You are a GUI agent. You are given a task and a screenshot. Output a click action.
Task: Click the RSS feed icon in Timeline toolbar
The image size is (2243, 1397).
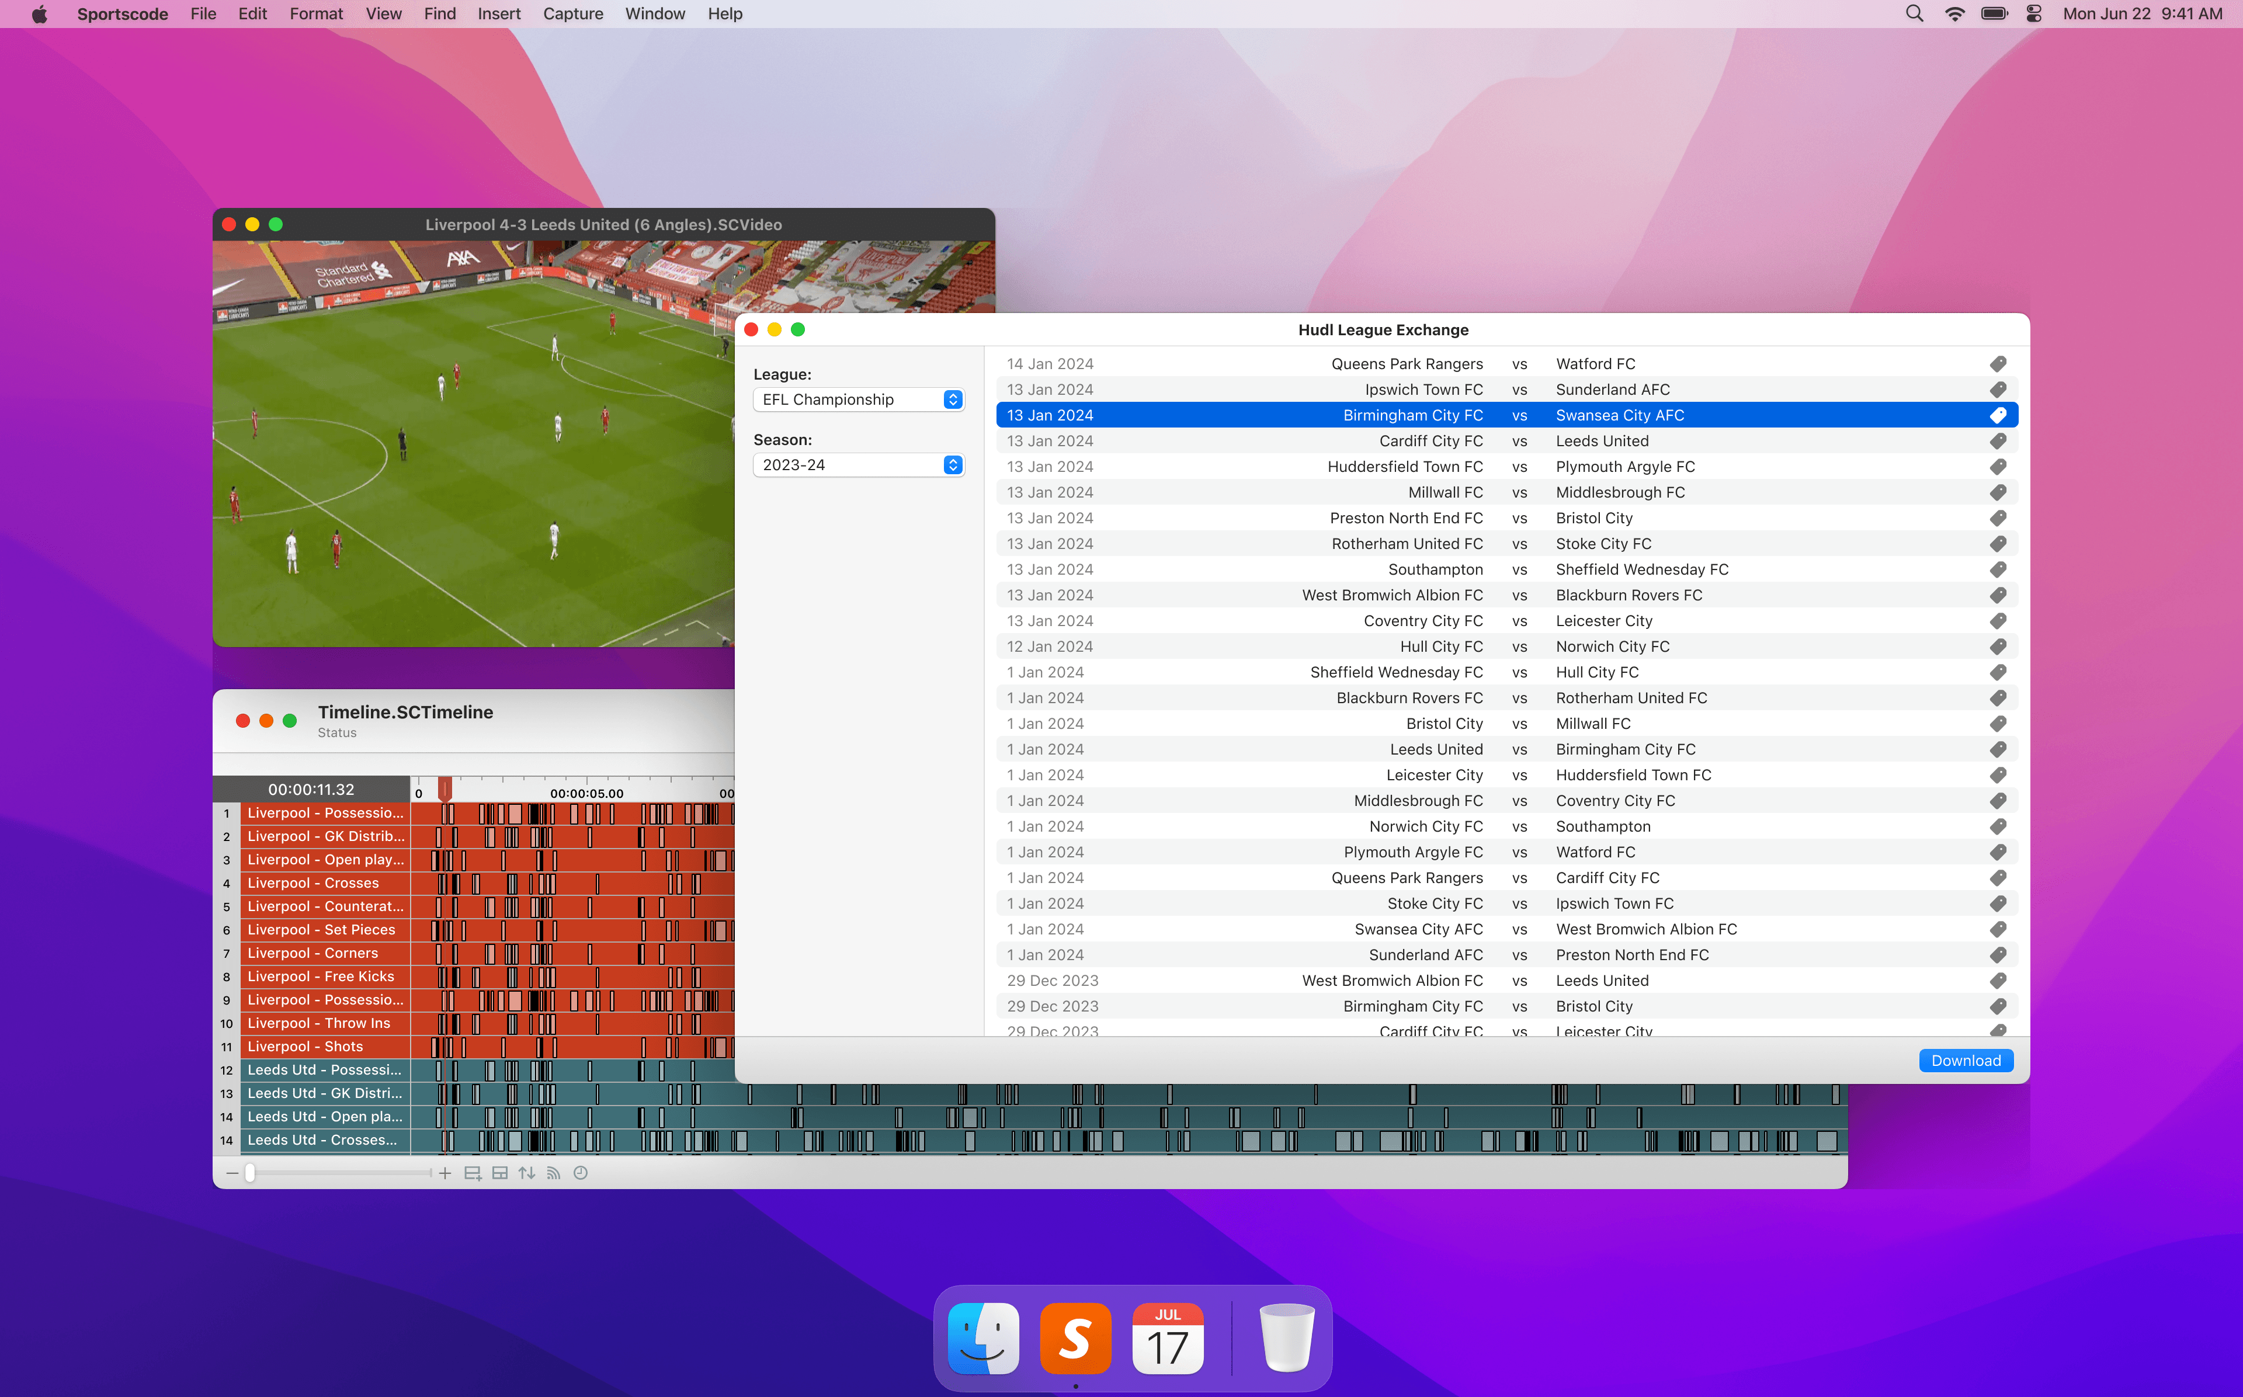coord(553,1173)
